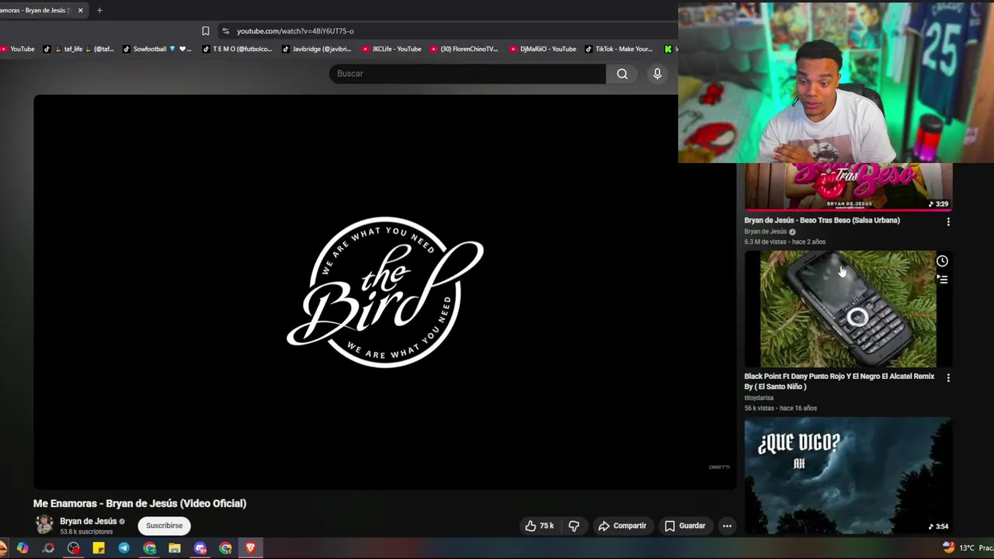Click the YouTube search magnifier icon
The width and height of the screenshot is (994, 559).
(622, 74)
